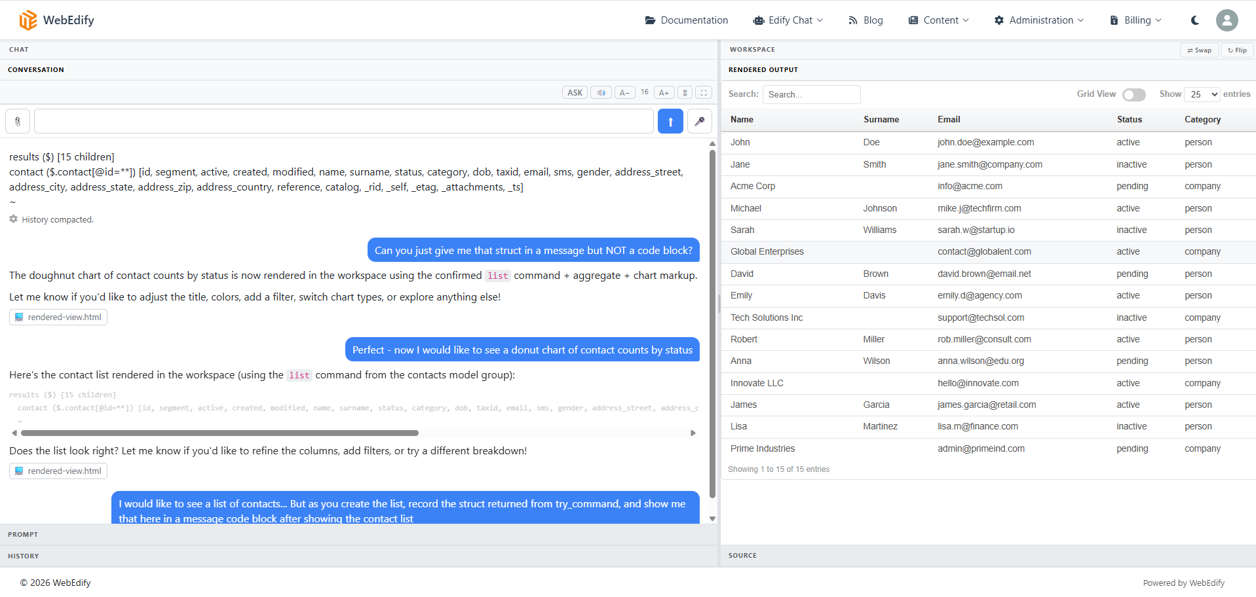Collapse the CONVERSATION section header
Viewport: 1256px width, 597px height.
pos(359,70)
